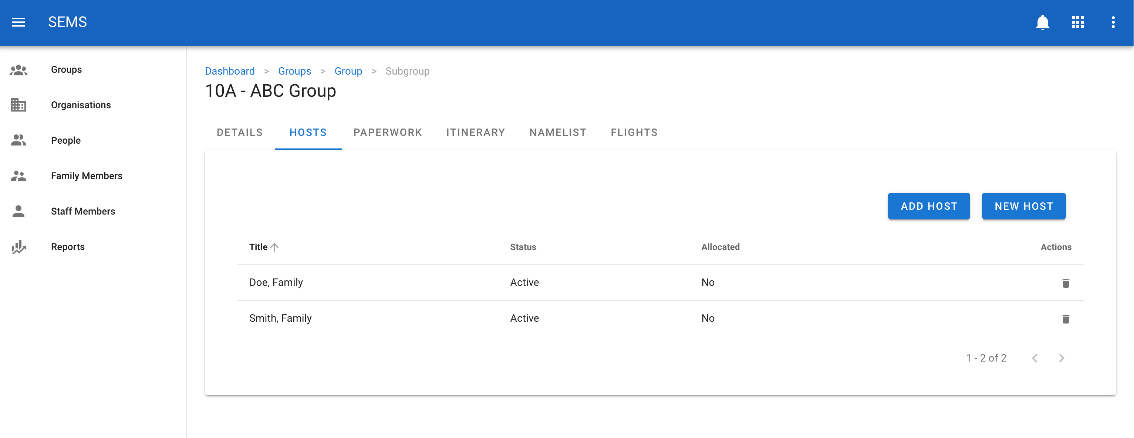
Task: Click the Organisations building icon
Action: (x=18, y=105)
